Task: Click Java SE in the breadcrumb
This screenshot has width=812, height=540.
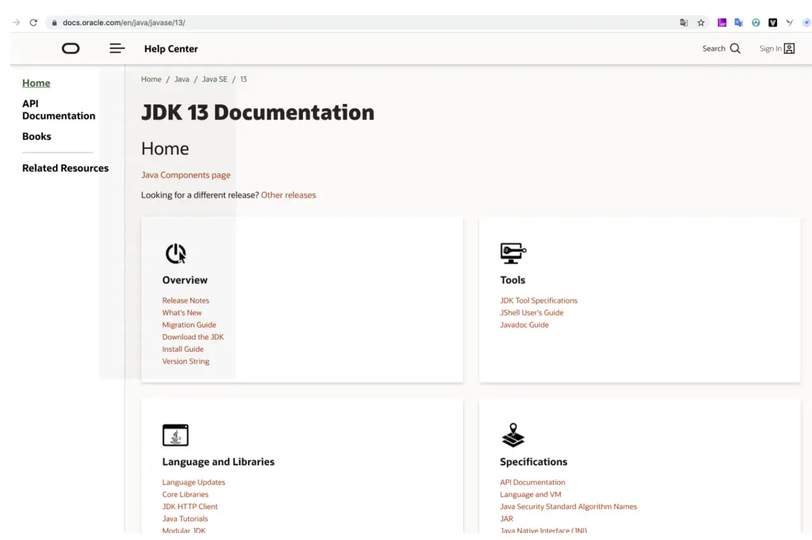Action: [x=214, y=79]
